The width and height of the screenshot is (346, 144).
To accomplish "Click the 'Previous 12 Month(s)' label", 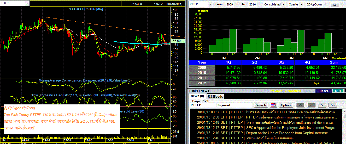I will point(285,91).
